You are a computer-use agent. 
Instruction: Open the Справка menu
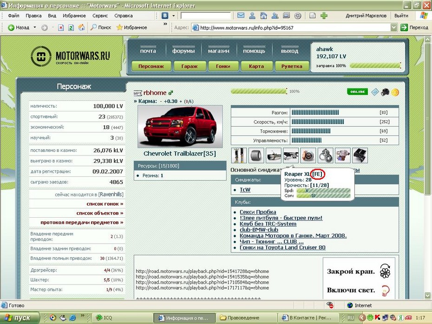coord(124,16)
